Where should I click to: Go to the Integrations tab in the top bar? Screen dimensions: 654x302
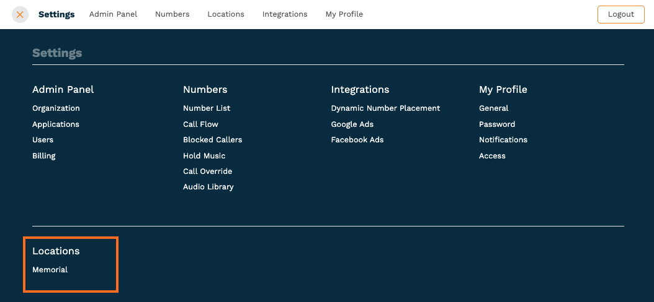tap(285, 14)
